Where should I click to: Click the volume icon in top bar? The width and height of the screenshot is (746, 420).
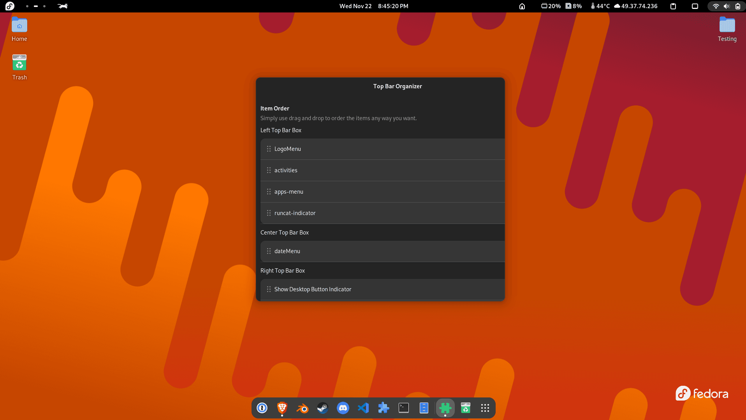[727, 6]
